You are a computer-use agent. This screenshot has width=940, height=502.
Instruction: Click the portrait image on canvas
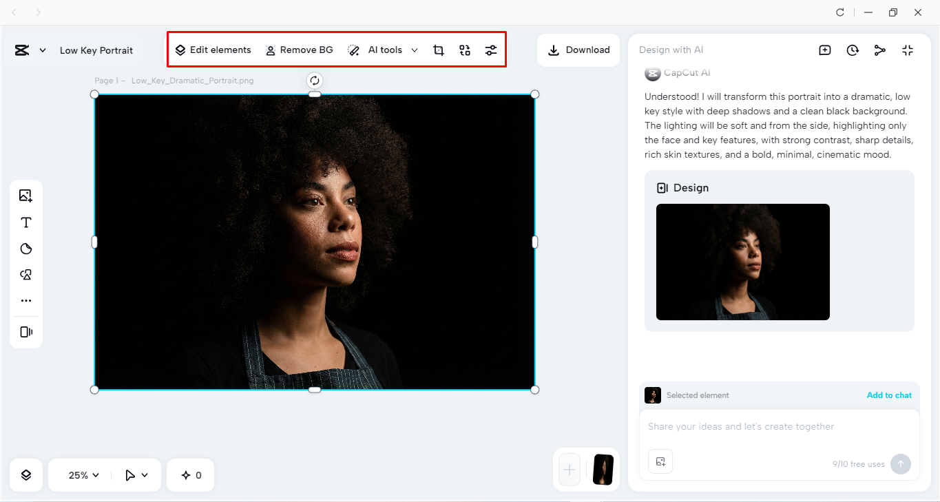coord(315,242)
